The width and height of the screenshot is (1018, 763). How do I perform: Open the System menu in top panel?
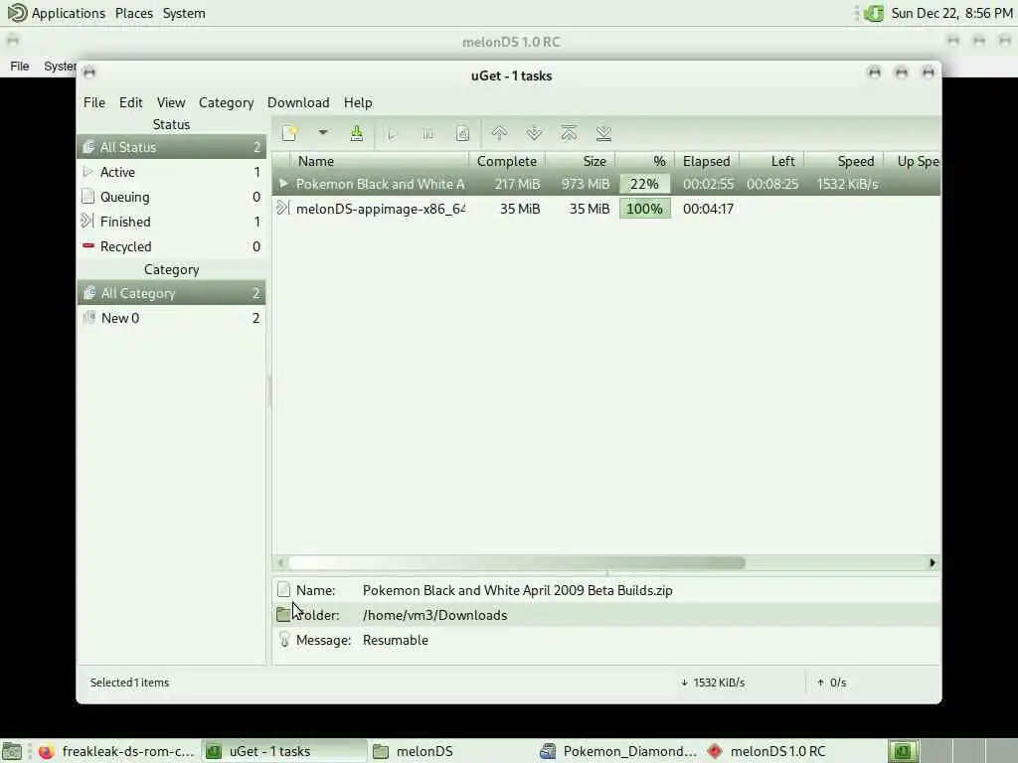[x=184, y=13]
